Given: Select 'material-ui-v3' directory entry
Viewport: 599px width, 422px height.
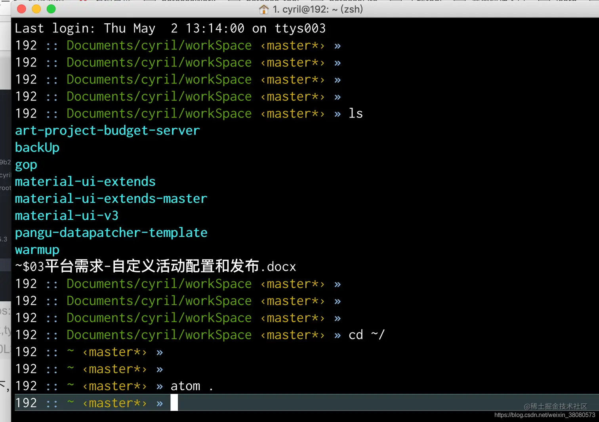Looking at the screenshot, I should click(67, 216).
